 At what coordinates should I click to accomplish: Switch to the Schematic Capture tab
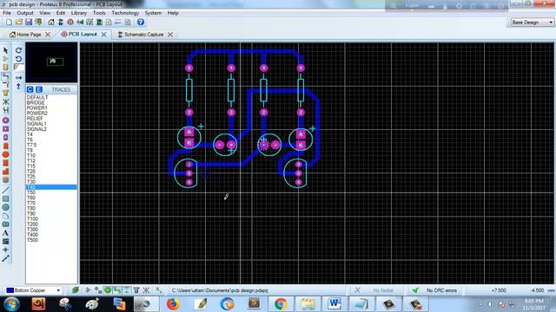(x=143, y=35)
